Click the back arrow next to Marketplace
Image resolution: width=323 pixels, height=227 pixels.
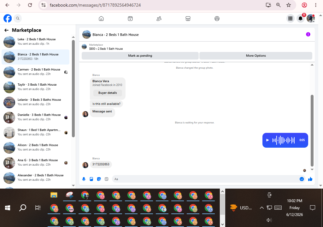click(6, 30)
